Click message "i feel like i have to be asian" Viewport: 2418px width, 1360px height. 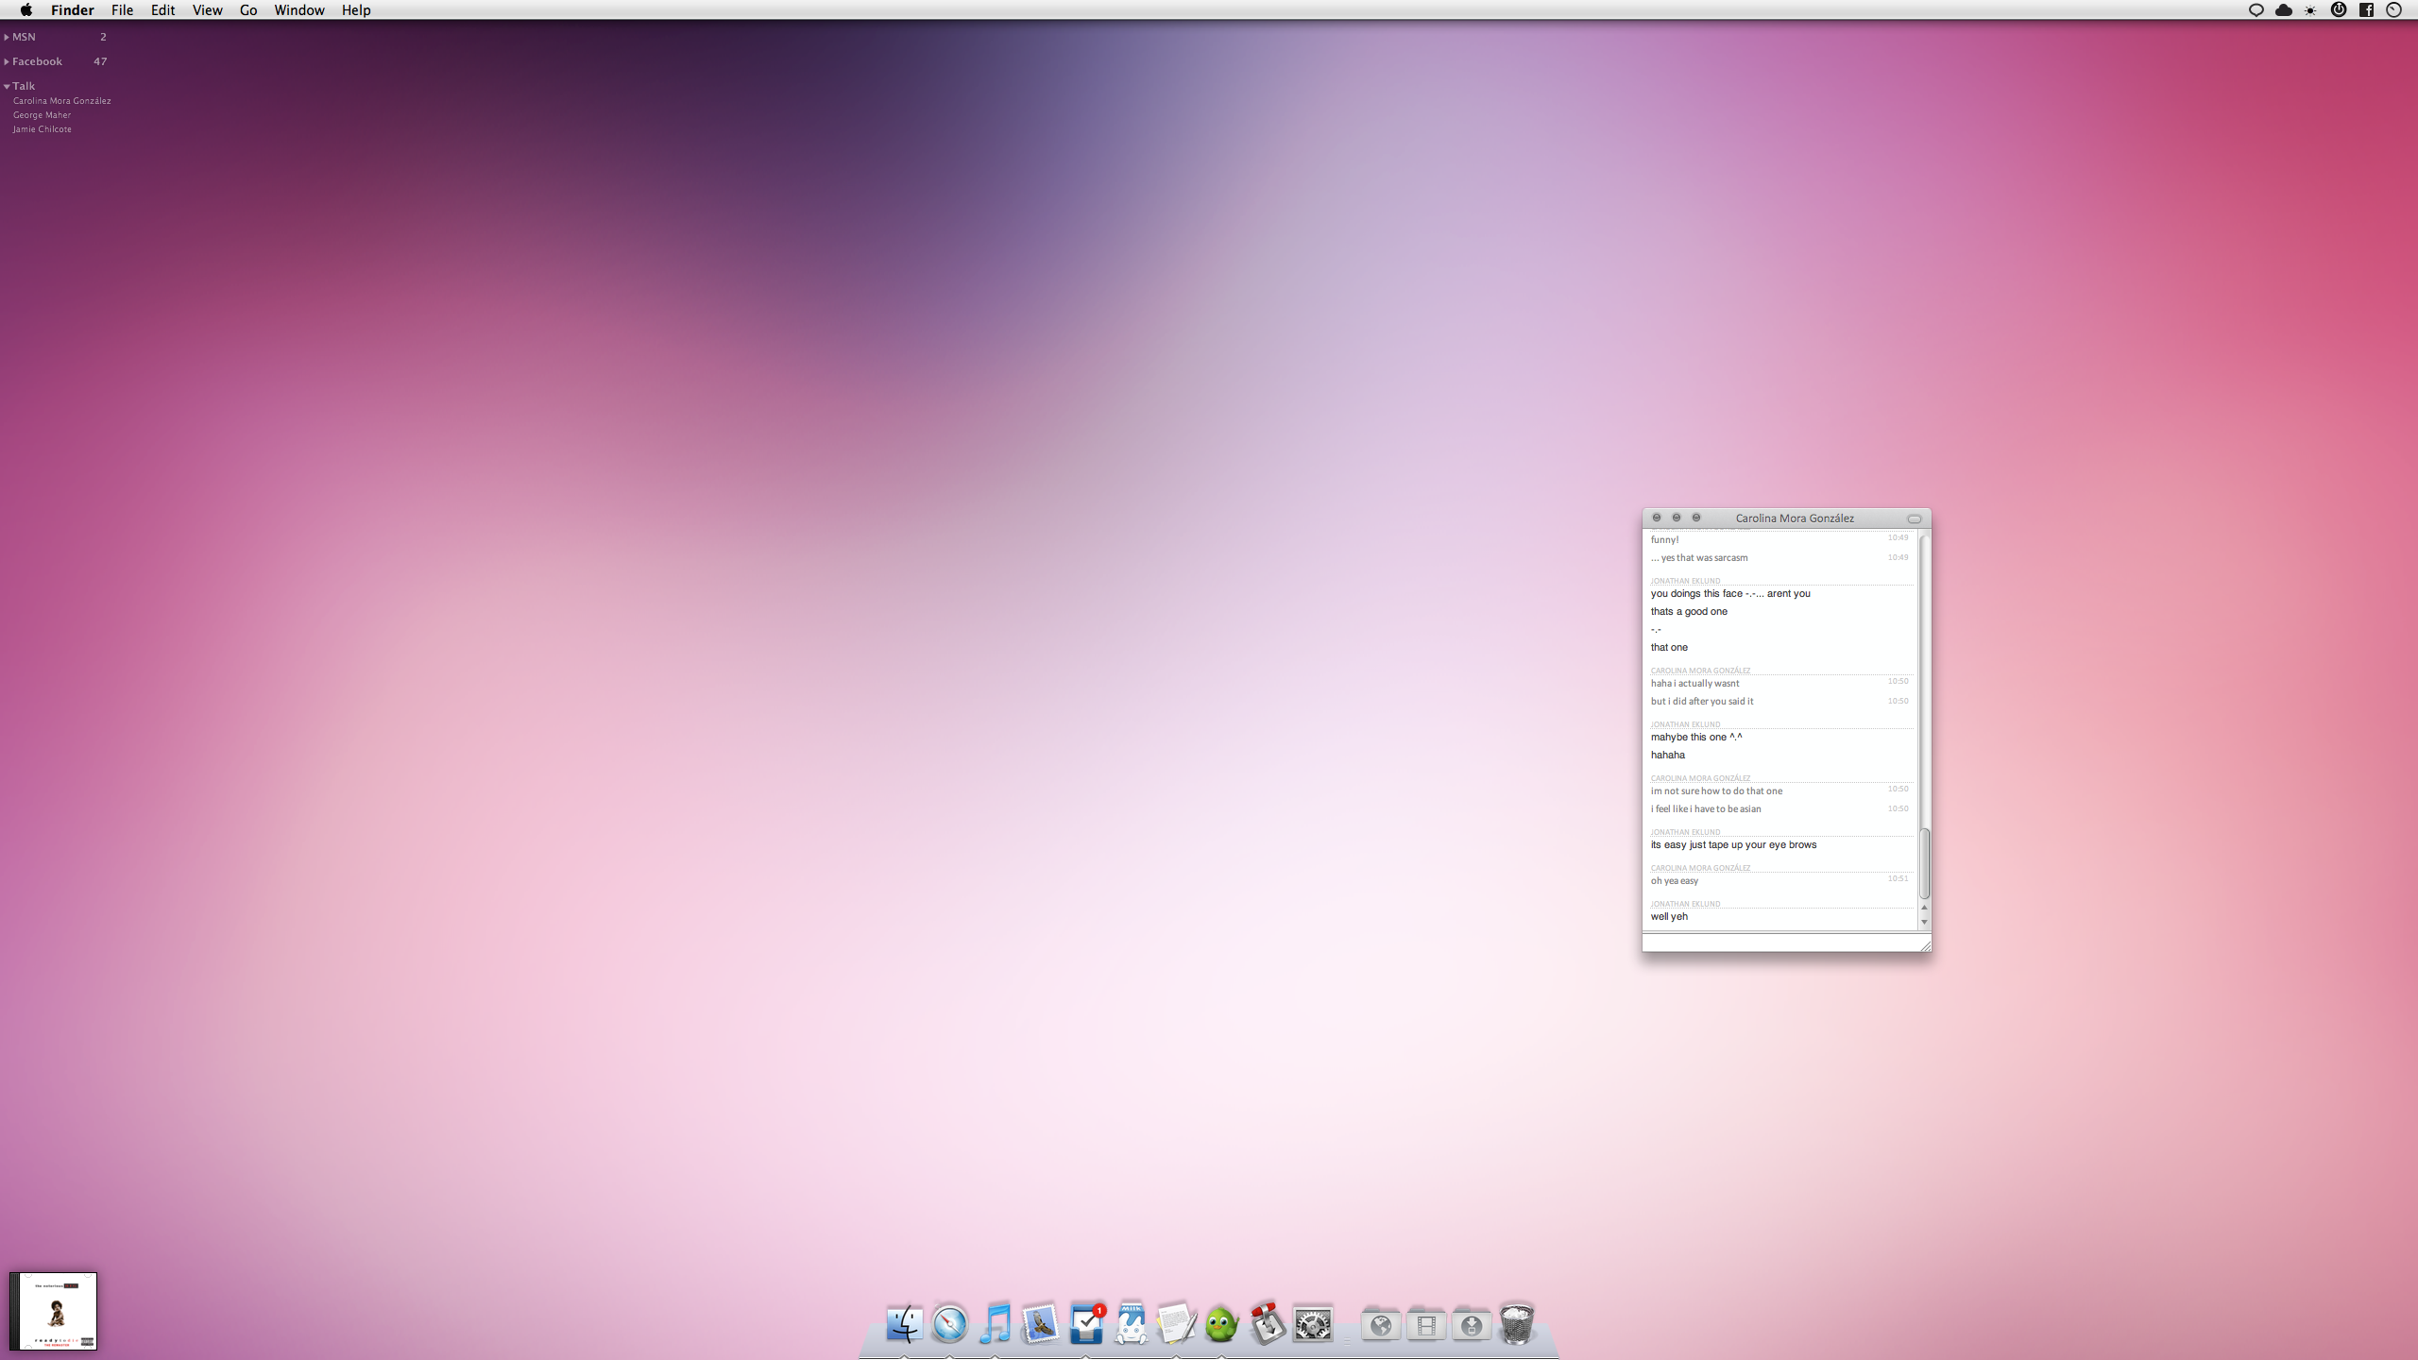pyautogui.click(x=1706, y=808)
